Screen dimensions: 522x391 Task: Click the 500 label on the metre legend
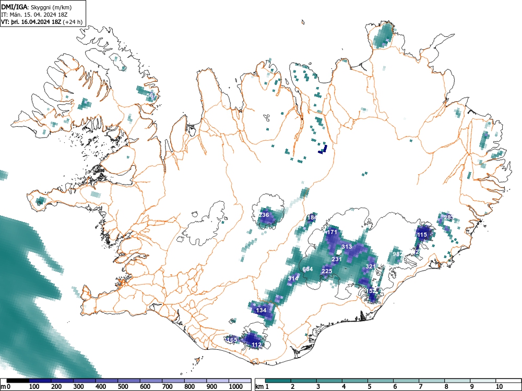click(x=123, y=387)
